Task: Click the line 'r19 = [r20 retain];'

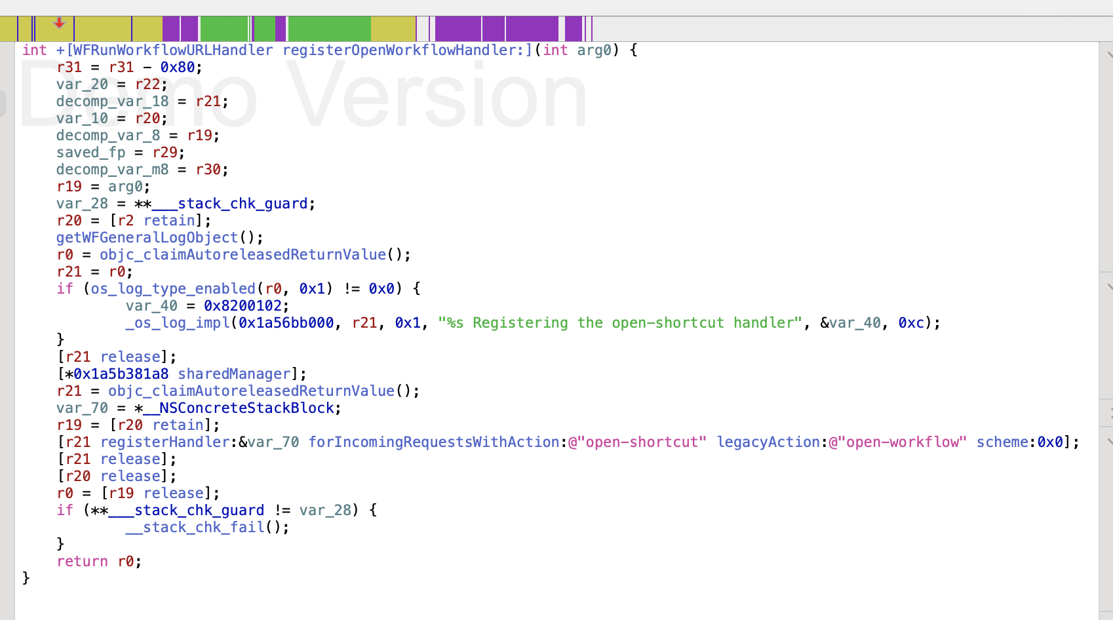Action: pyautogui.click(x=138, y=425)
